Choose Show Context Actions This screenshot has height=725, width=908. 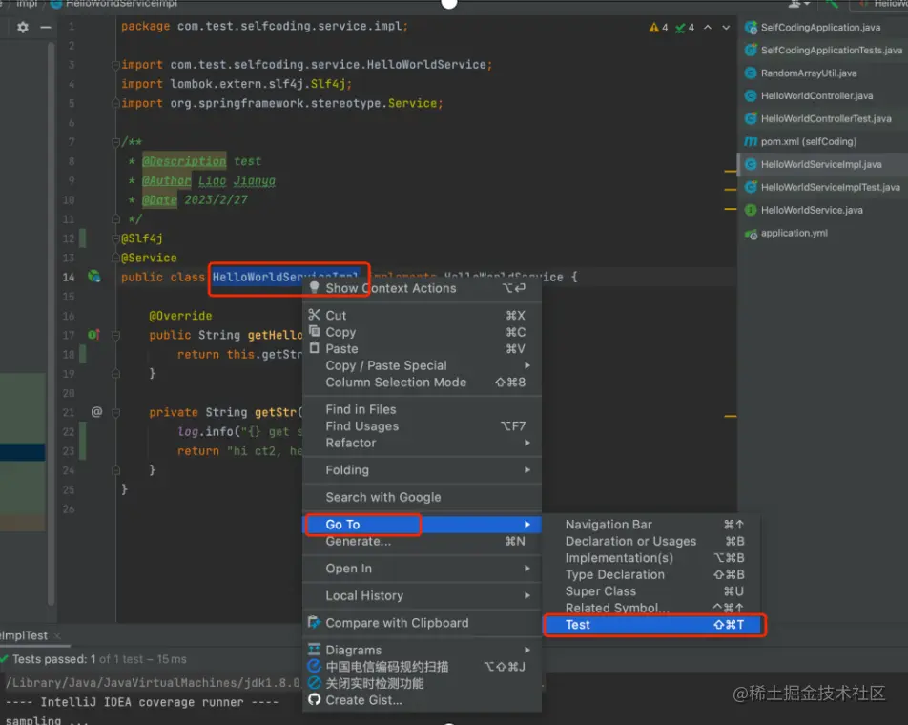(423, 288)
